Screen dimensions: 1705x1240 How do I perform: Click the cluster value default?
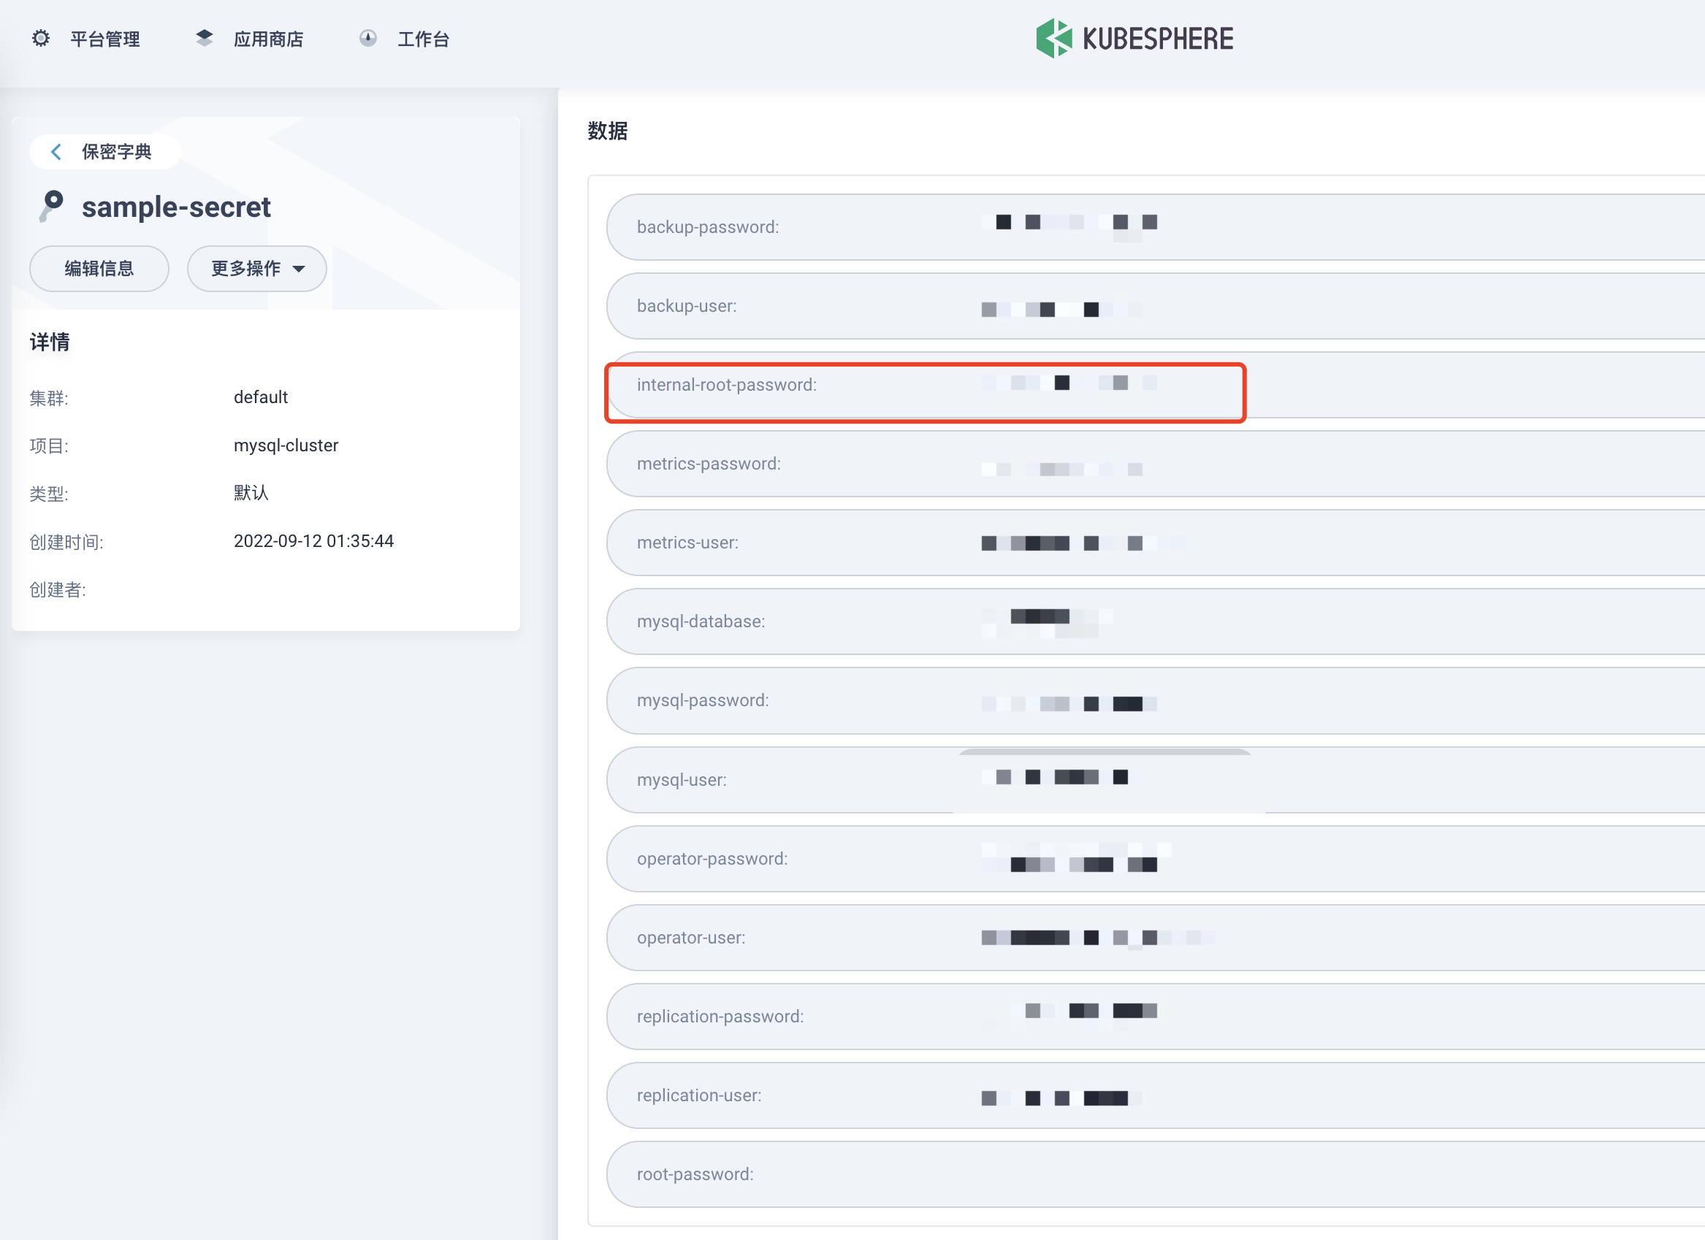pos(261,397)
